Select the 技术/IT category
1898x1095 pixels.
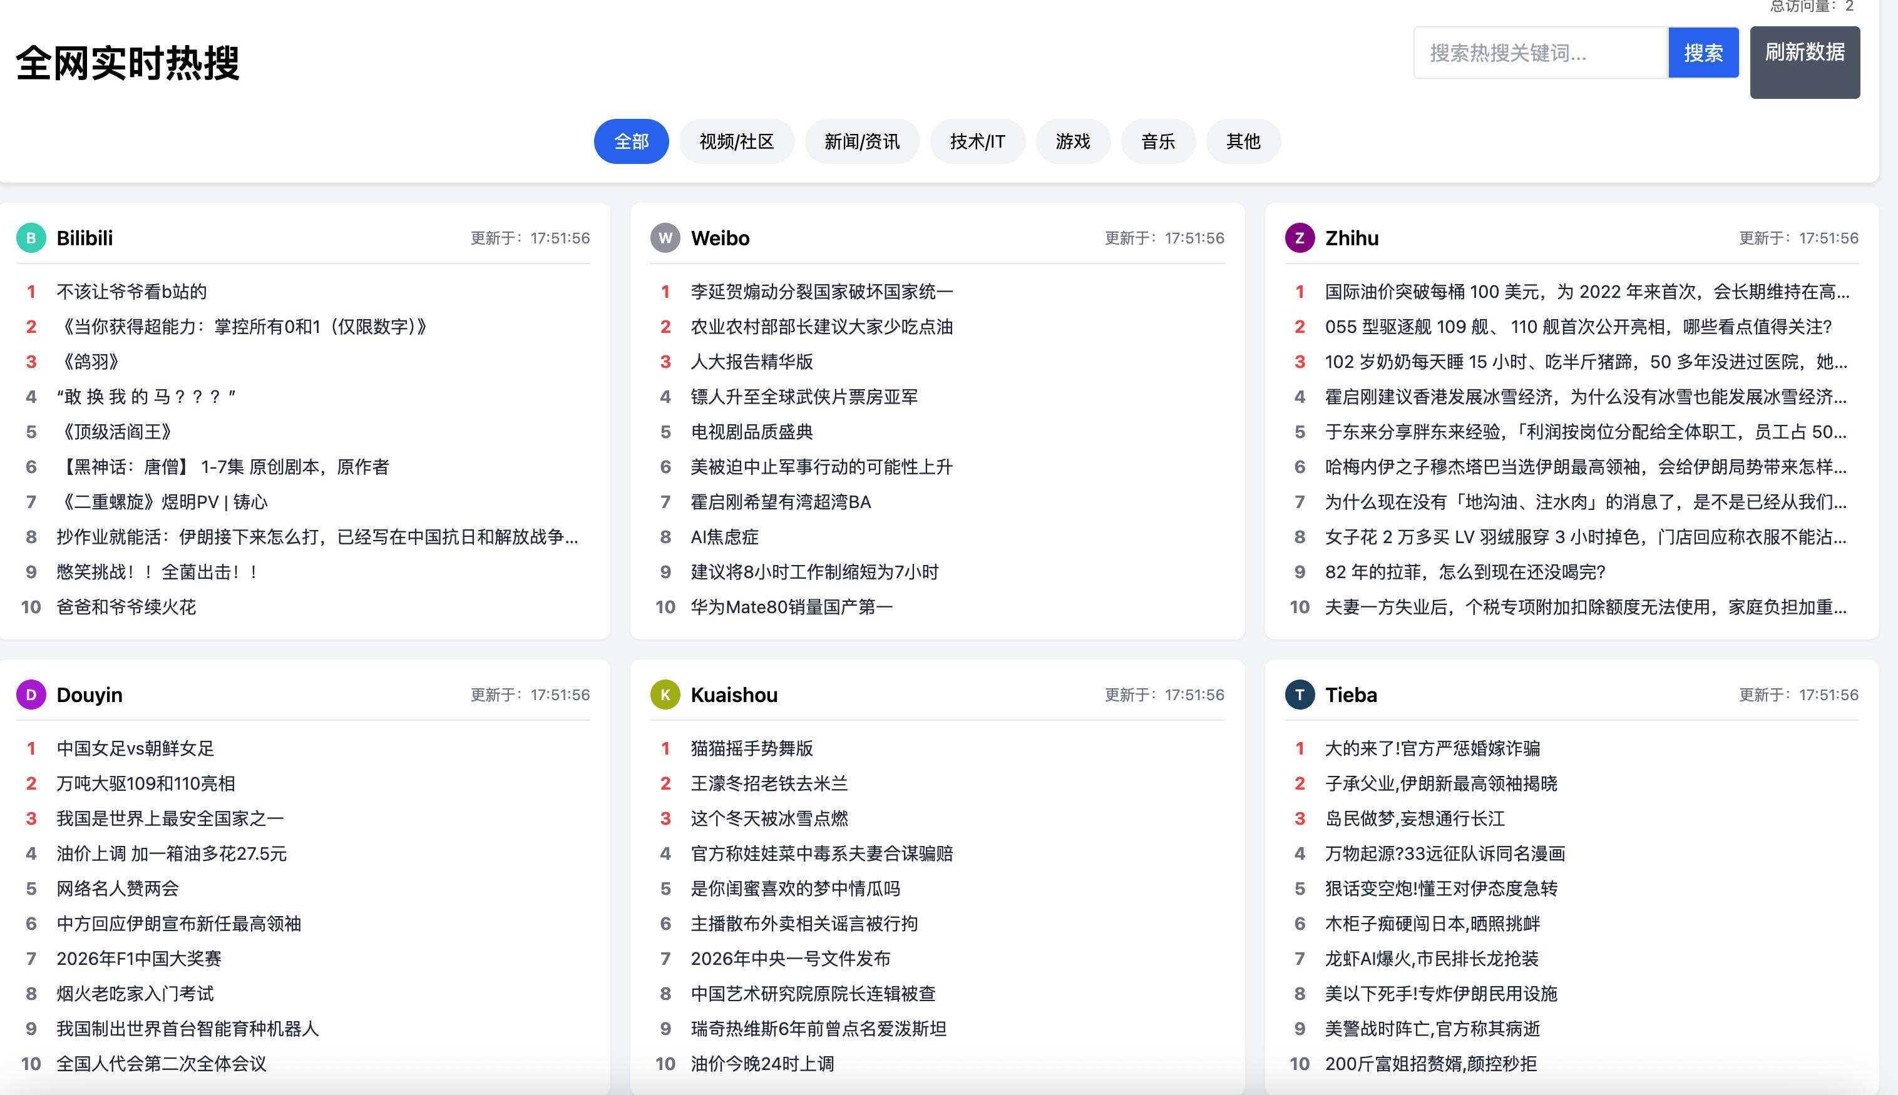(x=977, y=141)
